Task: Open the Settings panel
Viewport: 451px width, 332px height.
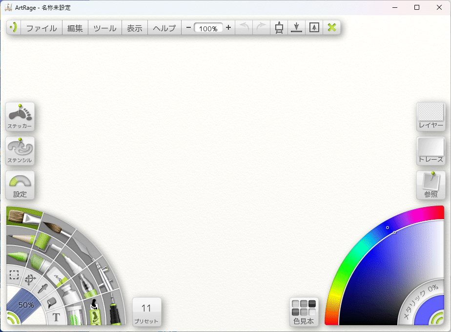Action: coord(20,185)
